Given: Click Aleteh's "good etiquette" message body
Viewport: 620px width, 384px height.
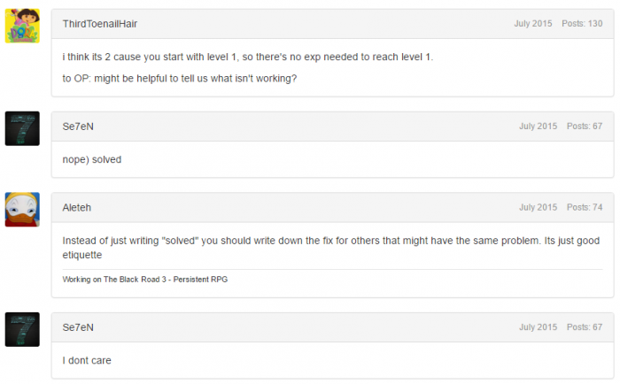Looking at the screenshot, I should tap(331, 248).
